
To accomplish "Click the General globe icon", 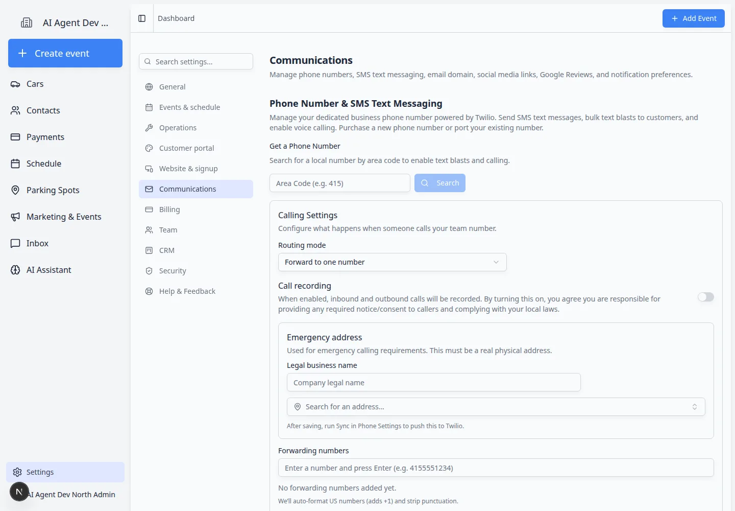I will tap(149, 87).
